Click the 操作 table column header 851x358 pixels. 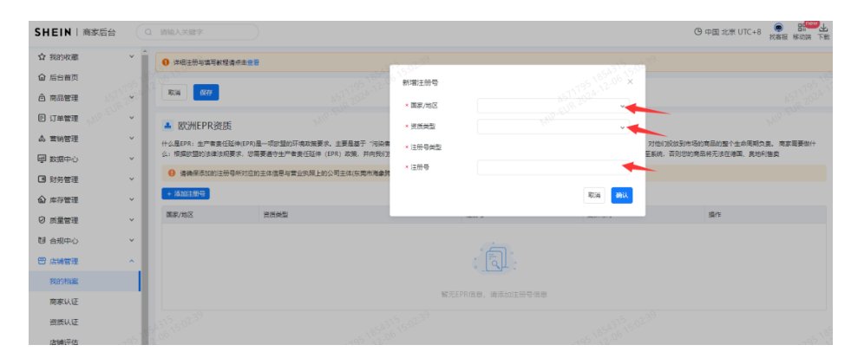tap(714, 214)
